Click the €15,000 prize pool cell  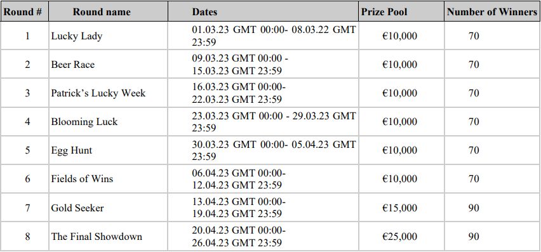tap(401, 208)
